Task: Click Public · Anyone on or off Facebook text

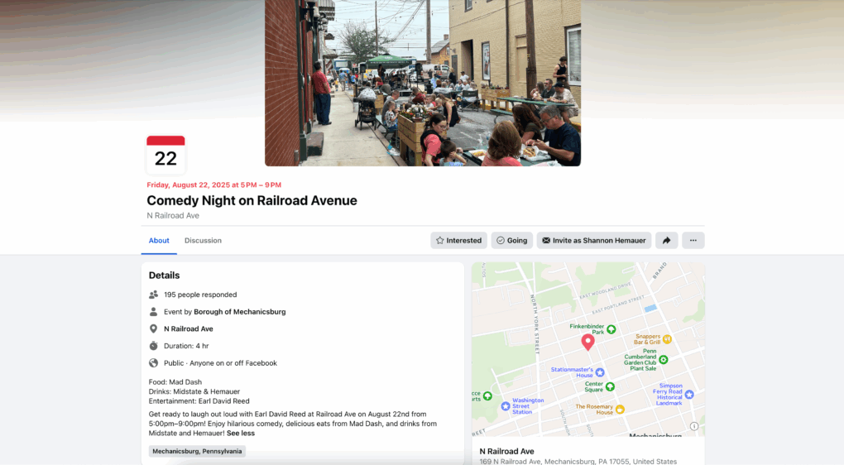Action: [x=220, y=363]
